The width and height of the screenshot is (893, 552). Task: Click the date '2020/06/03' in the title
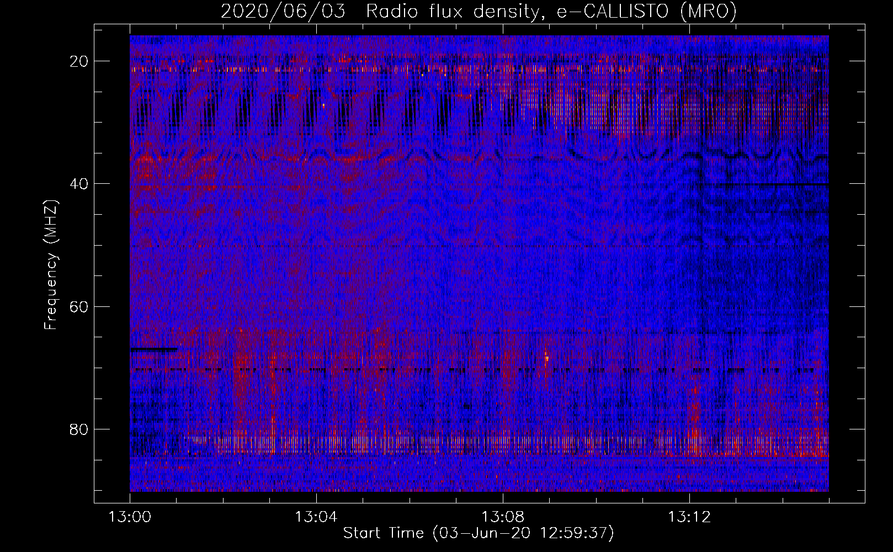pos(284,12)
